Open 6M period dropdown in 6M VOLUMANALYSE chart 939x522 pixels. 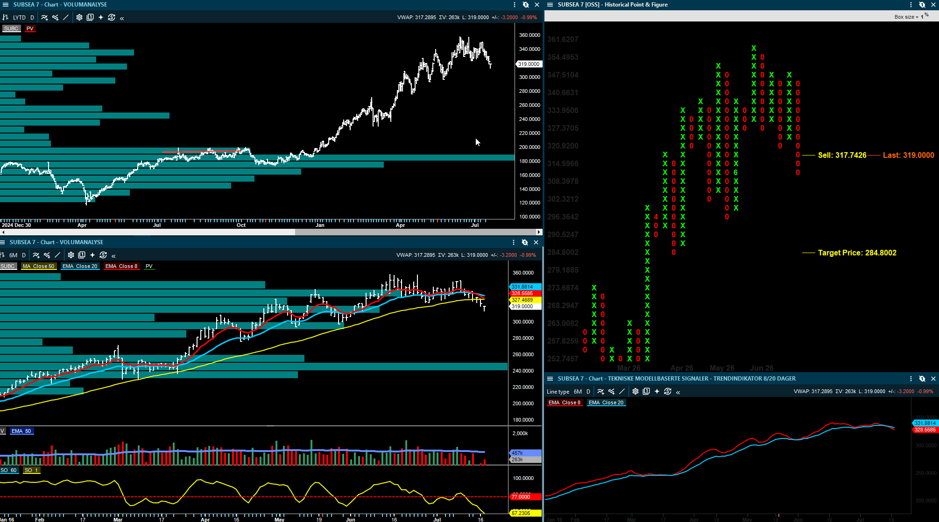click(14, 255)
